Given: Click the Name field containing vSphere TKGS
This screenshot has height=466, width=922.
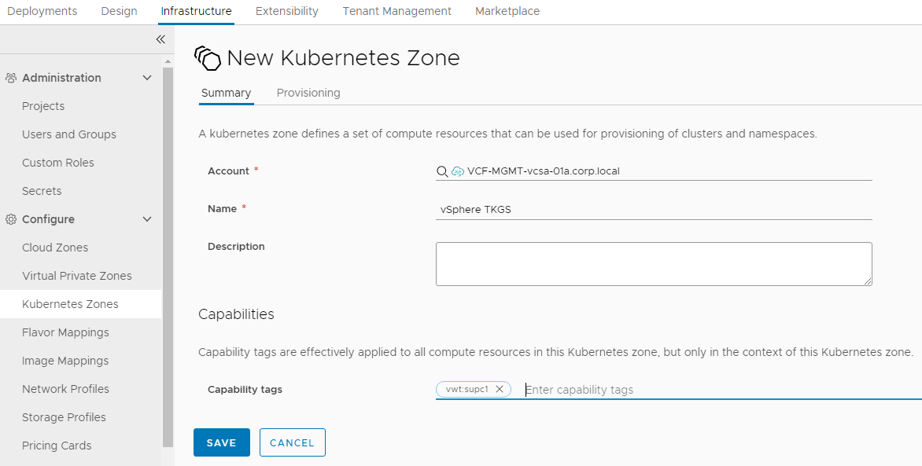Looking at the screenshot, I should (x=654, y=209).
